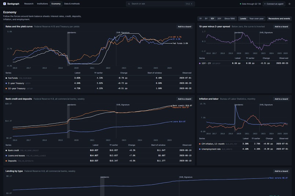The image size is (295, 196).
Task: Click the Bank credit series dot
Action: point(6,150)
